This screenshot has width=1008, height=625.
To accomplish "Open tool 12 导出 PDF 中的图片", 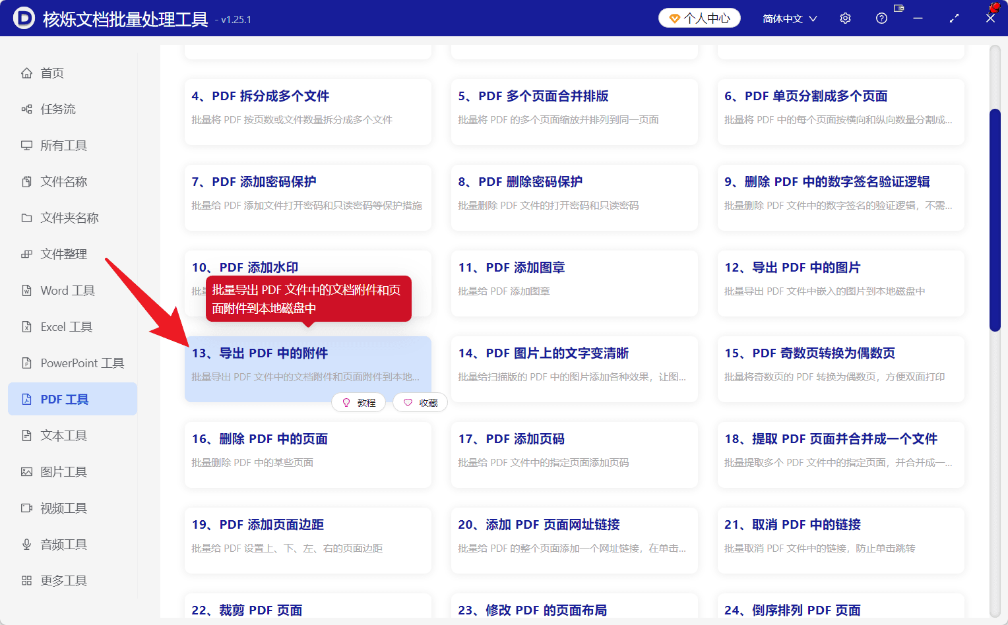I will (841, 283).
